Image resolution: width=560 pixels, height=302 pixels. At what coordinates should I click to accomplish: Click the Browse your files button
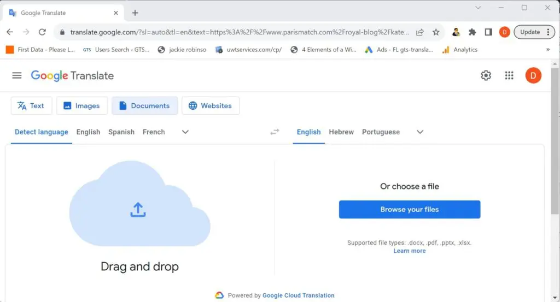[409, 209]
